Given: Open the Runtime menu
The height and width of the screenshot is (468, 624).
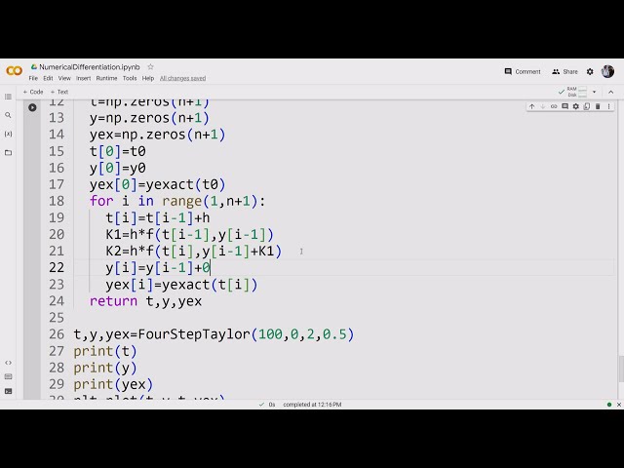Looking at the screenshot, I should [106, 78].
